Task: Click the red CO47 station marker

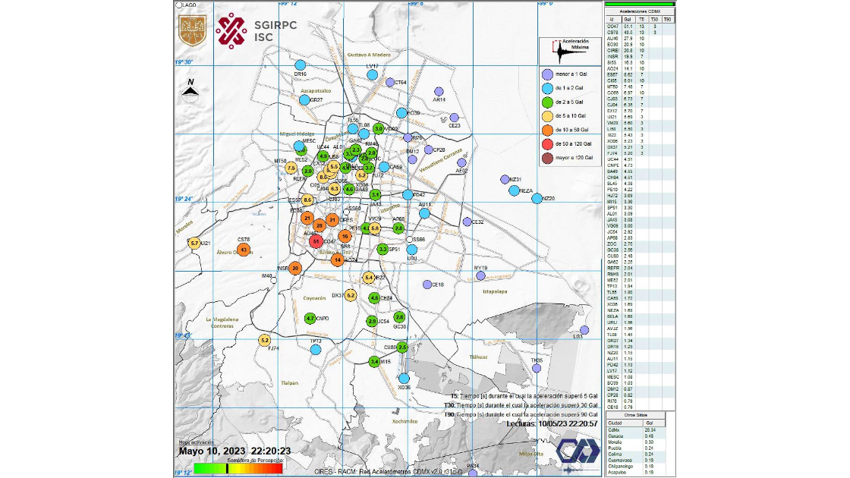Action: 317,241
